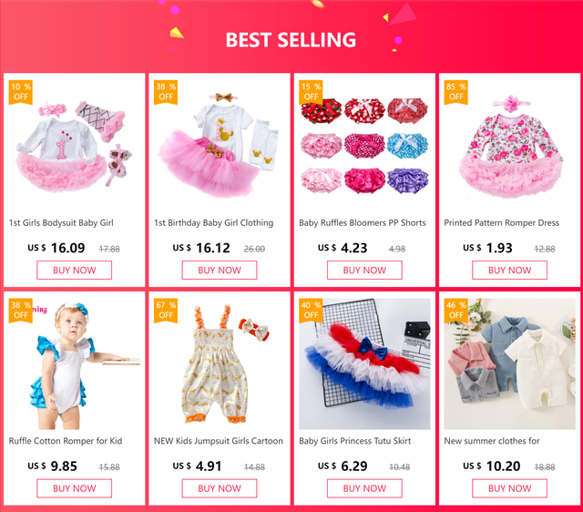The image size is (583, 512).
Task: View the New summer clothes product photo
Action: coord(510,364)
